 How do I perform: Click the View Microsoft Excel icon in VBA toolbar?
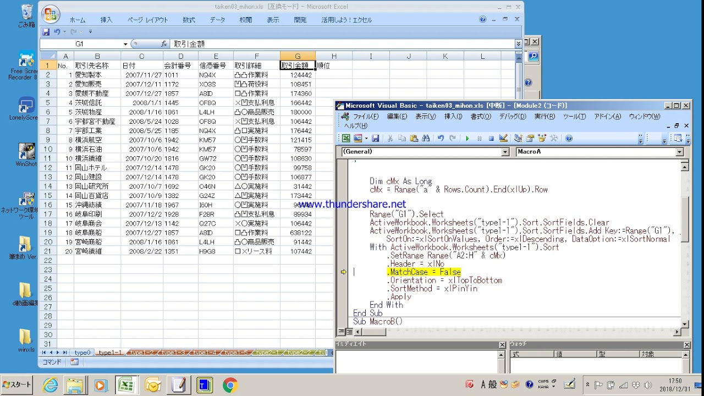(x=346, y=139)
